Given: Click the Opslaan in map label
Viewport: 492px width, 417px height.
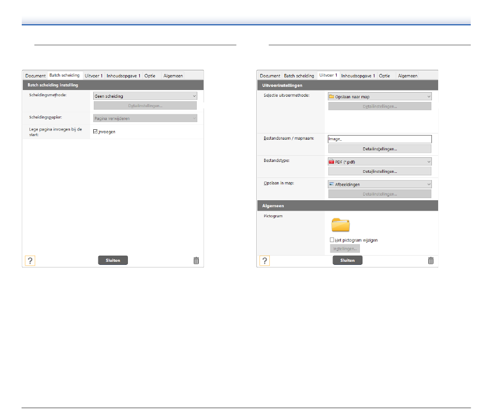Looking at the screenshot, I should (279, 183).
